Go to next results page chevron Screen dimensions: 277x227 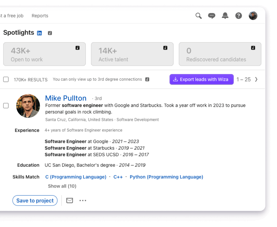click(x=256, y=80)
